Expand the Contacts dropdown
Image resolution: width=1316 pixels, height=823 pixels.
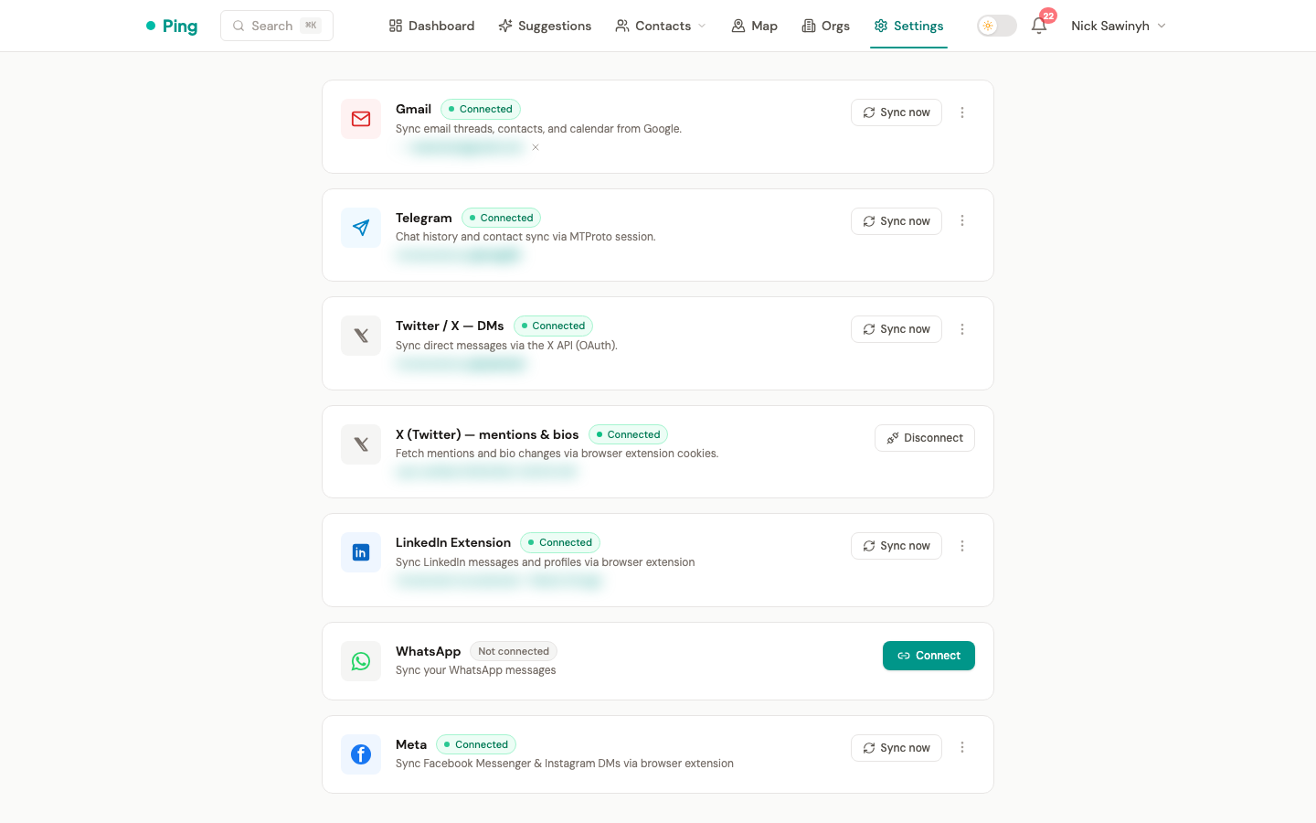pos(661,26)
